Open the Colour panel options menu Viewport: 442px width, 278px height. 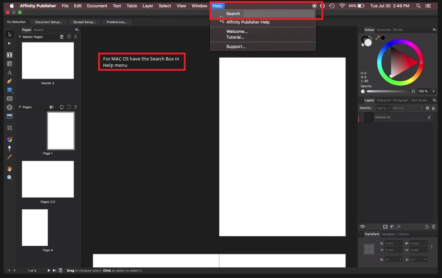[x=434, y=30]
